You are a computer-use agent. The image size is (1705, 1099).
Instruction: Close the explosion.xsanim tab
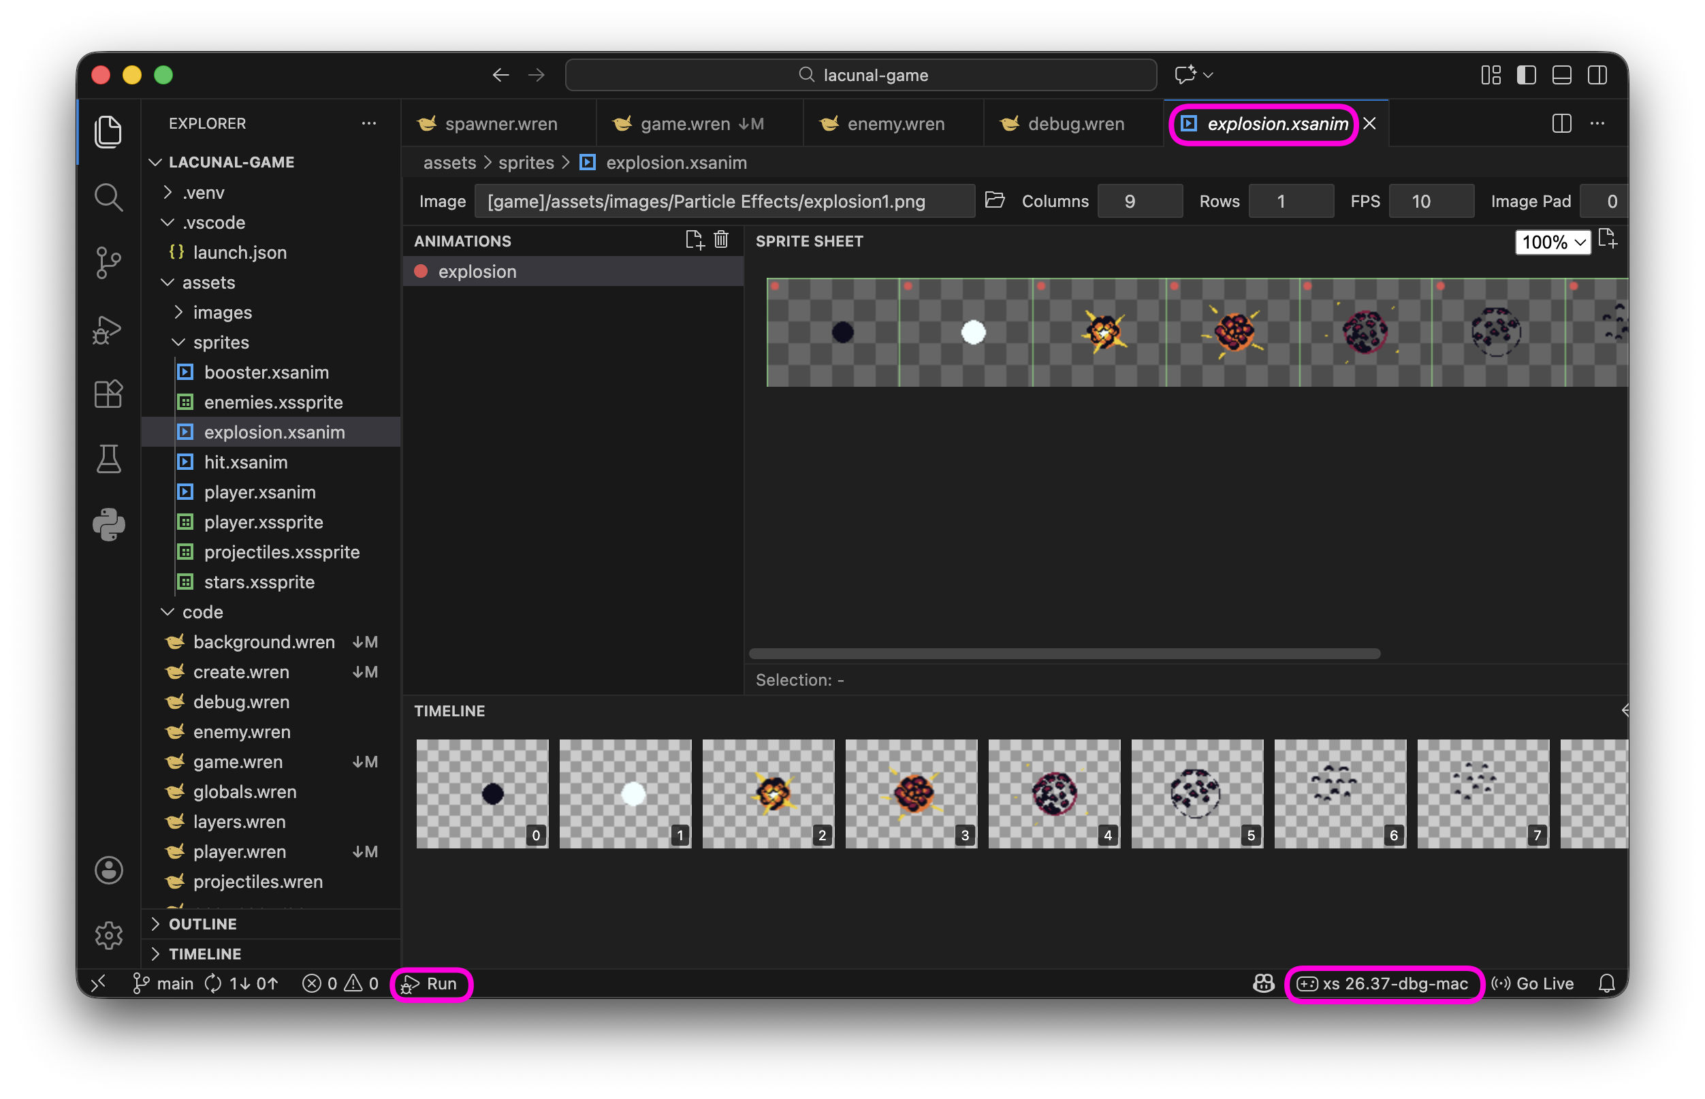(x=1369, y=123)
